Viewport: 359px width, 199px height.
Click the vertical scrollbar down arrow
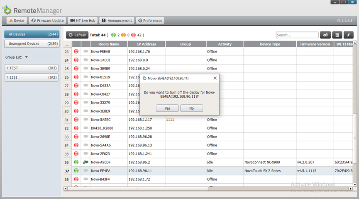coord(355,185)
